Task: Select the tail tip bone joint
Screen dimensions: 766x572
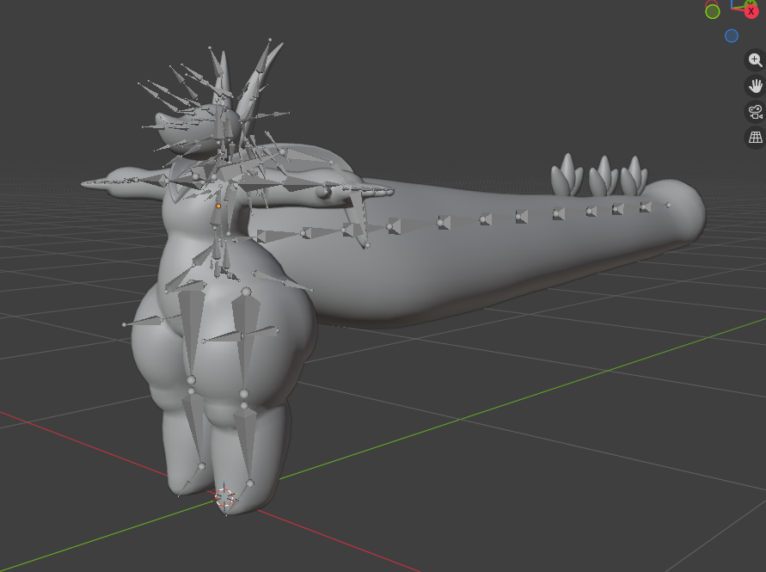Action: [x=668, y=206]
